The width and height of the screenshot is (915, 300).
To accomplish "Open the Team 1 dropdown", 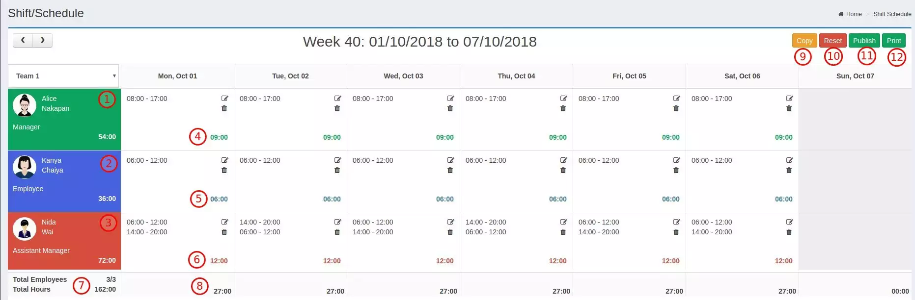I will 63,76.
